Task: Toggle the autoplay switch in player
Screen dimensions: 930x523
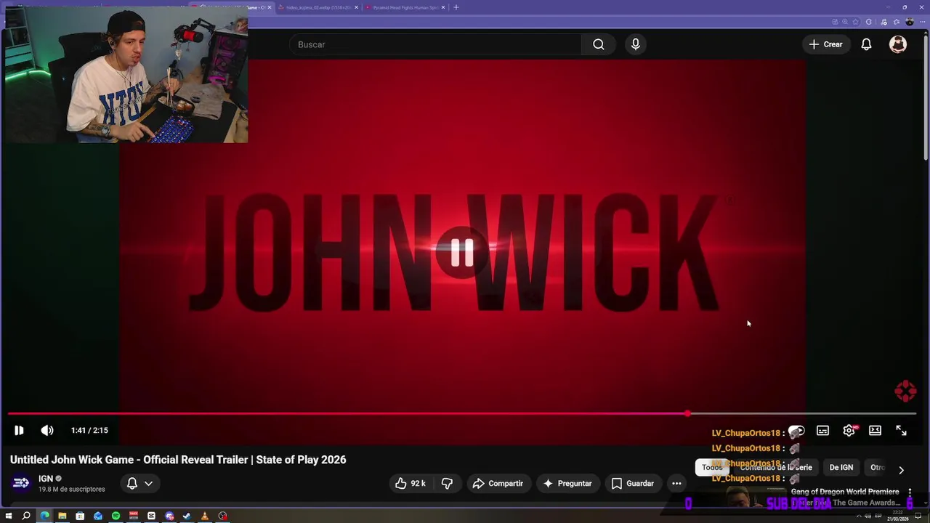Action: click(796, 431)
